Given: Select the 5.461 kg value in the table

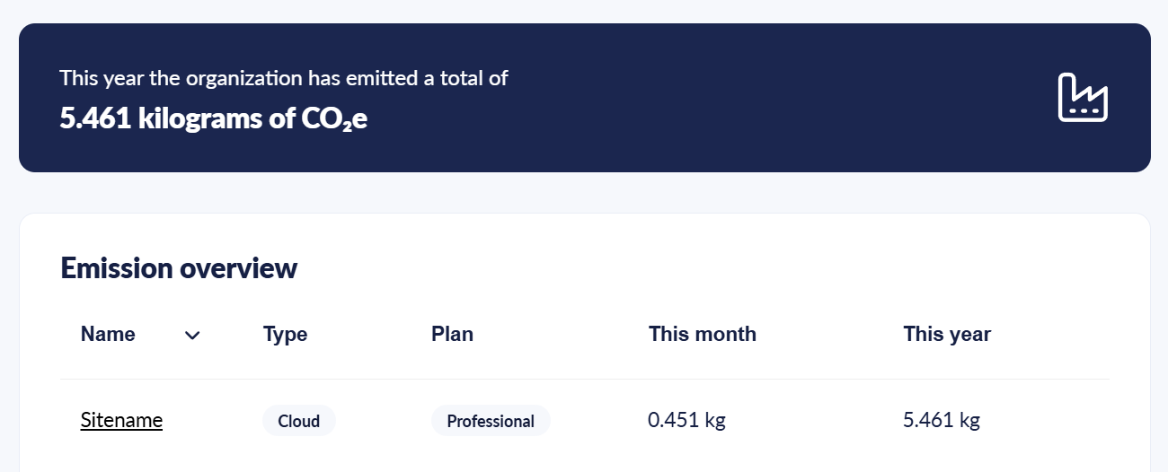Looking at the screenshot, I should 941,420.
